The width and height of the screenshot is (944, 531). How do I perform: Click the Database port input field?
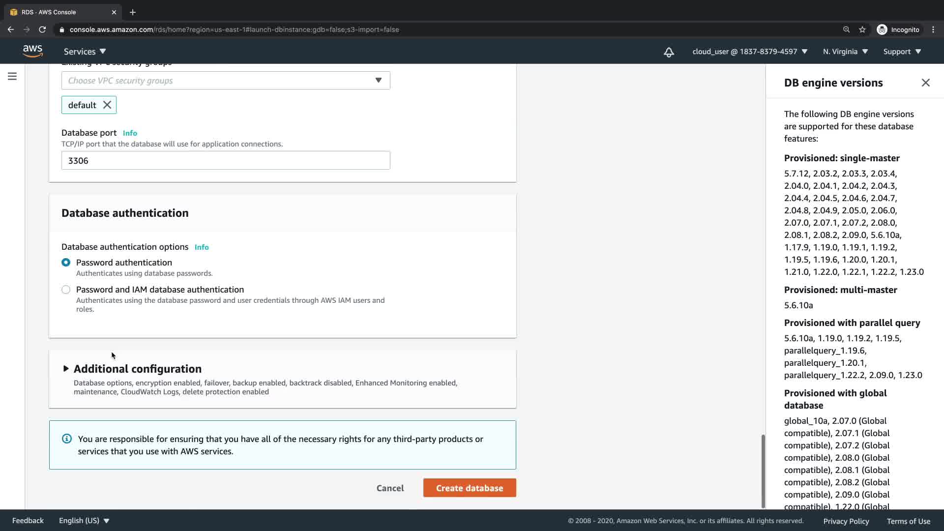[x=226, y=161]
